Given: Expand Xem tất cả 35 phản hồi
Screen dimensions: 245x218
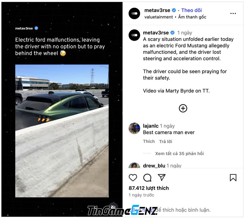Looking at the screenshot, I should (x=179, y=153).
